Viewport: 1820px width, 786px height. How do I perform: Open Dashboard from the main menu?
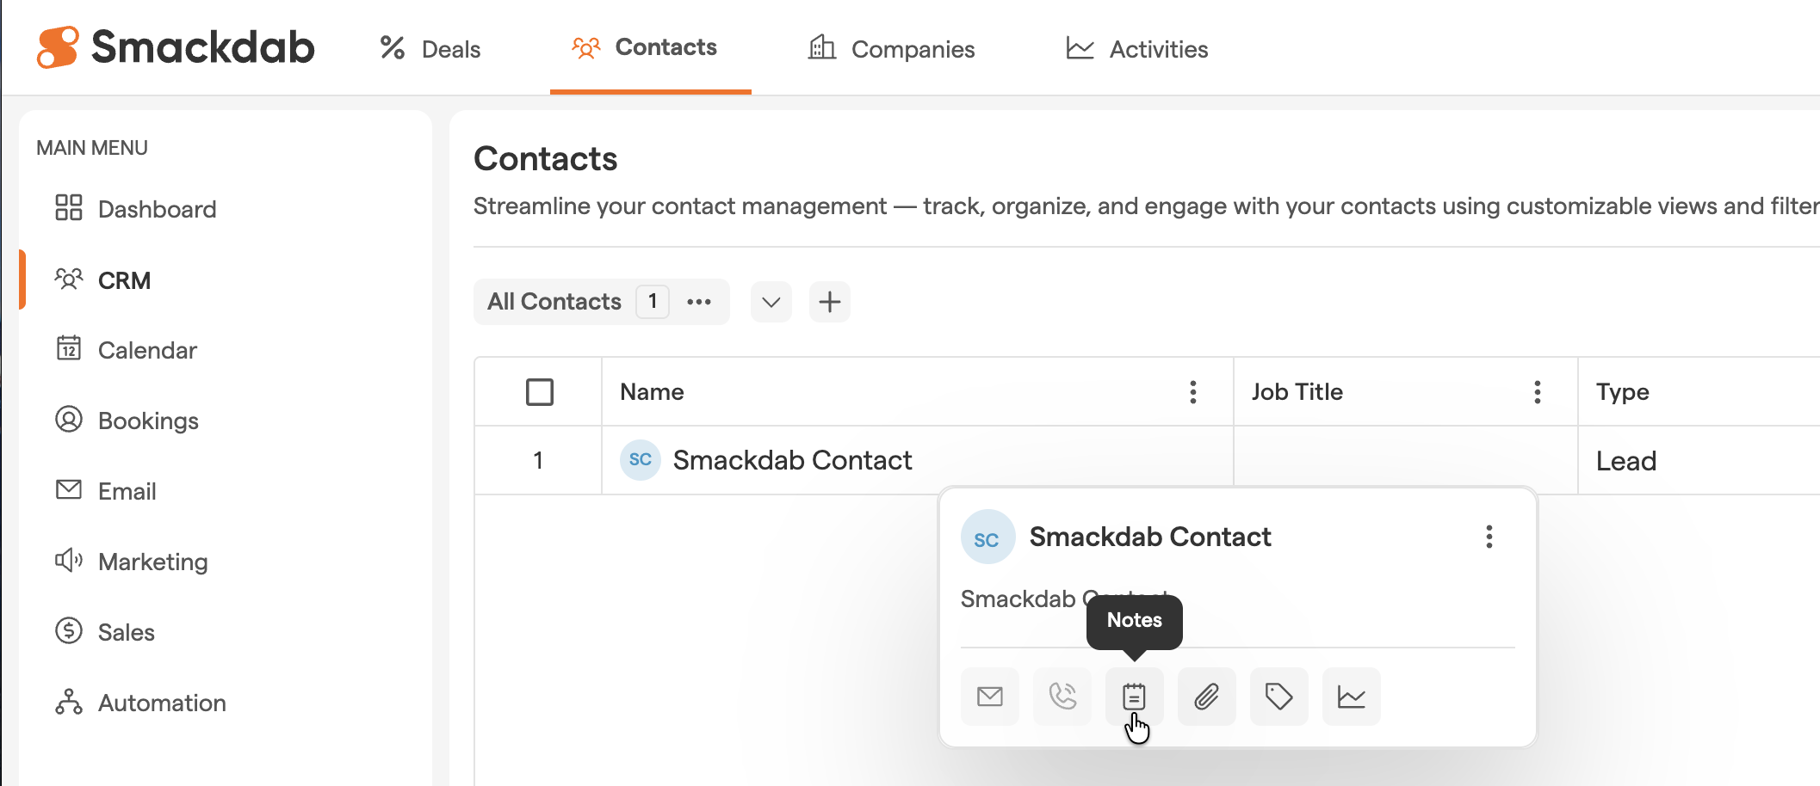157,209
